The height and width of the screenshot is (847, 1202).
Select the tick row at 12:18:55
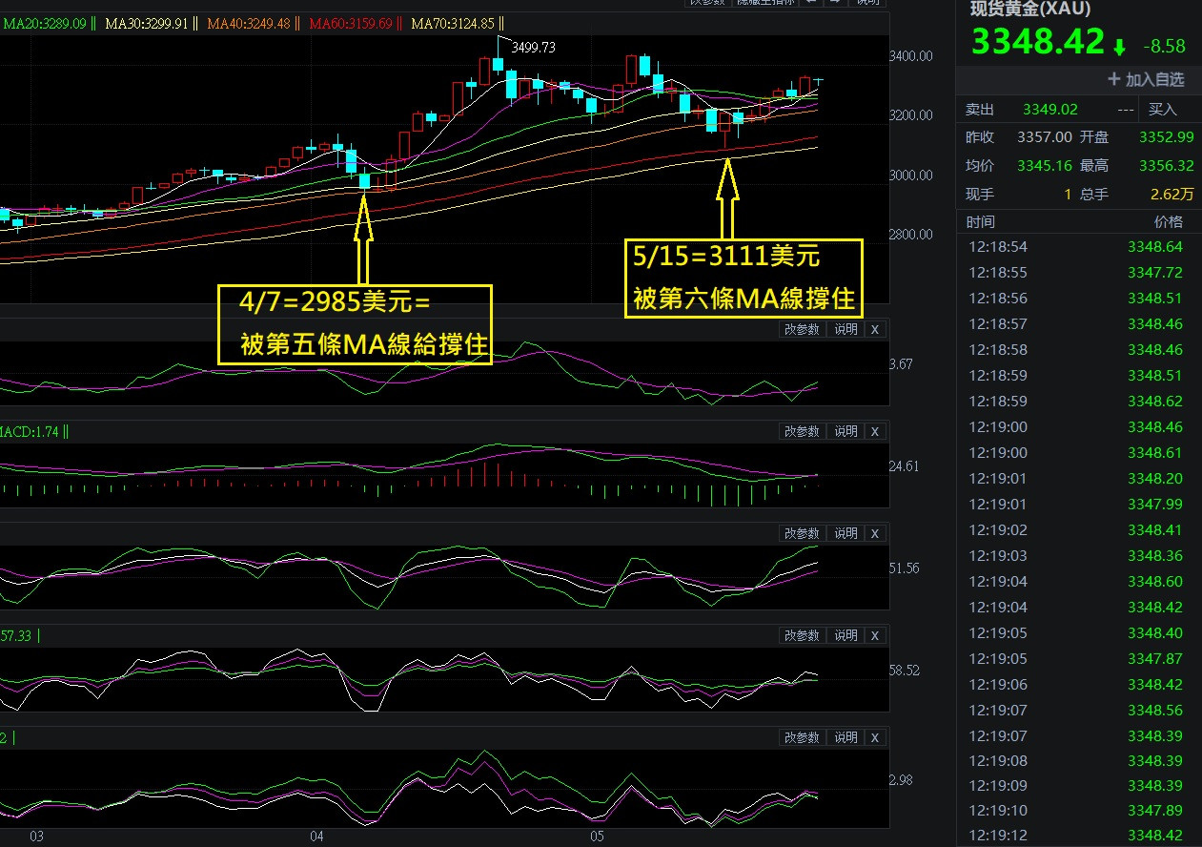(1079, 272)
